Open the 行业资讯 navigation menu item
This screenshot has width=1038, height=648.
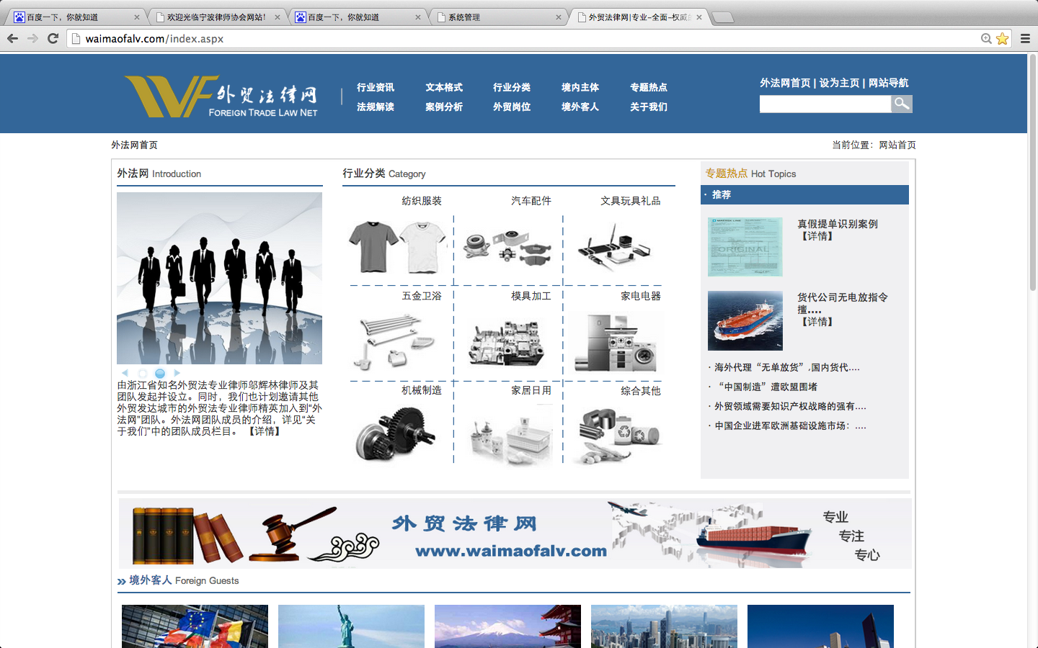[x=376, y=87]
